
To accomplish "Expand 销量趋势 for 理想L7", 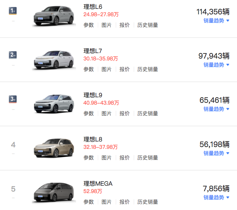I will click(216, 65).
